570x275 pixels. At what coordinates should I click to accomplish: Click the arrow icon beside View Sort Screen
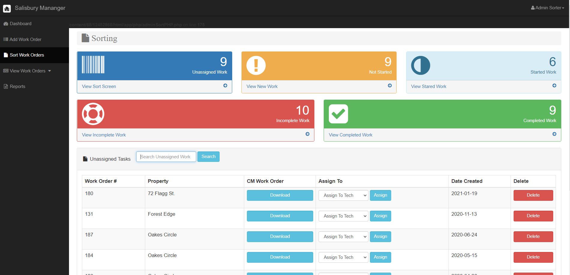pyautogui.click(x=225, y=86)
